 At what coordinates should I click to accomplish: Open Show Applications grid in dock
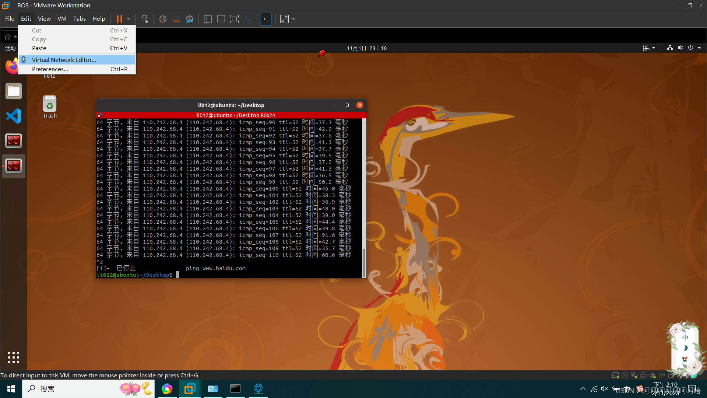click(14, 357)
